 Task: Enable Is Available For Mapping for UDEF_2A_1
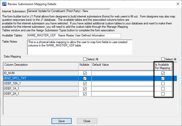click(163, 94)
